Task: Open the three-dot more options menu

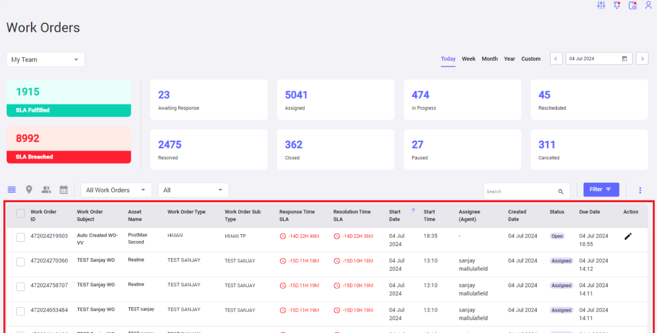Action: 640,190
